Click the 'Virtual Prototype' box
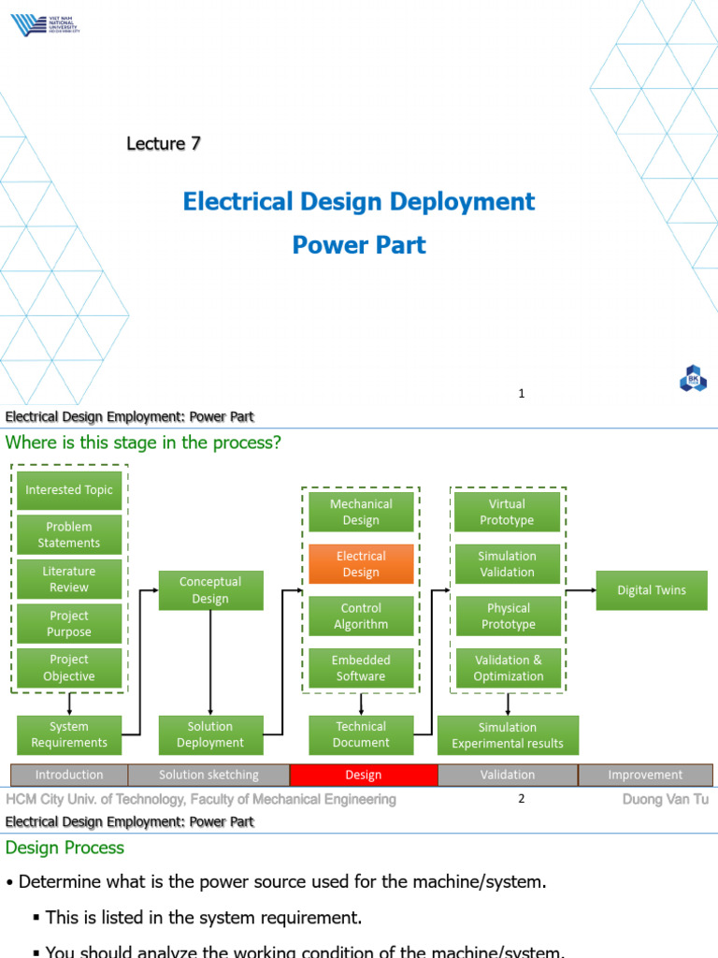 point(508,512)
